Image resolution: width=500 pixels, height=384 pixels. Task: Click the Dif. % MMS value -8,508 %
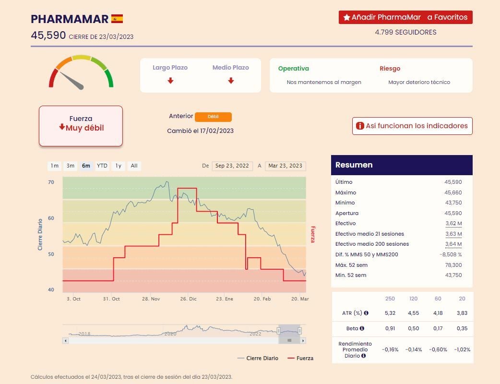tap(451, 254)
